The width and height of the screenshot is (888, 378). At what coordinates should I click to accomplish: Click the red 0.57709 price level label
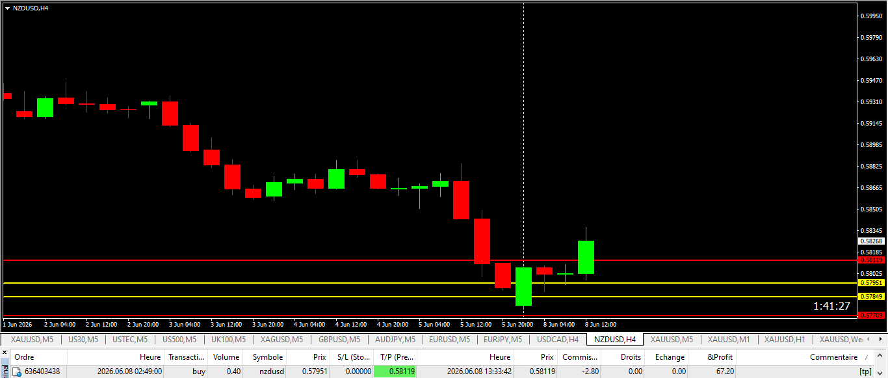pyautogui.click(x=872, y=316)
